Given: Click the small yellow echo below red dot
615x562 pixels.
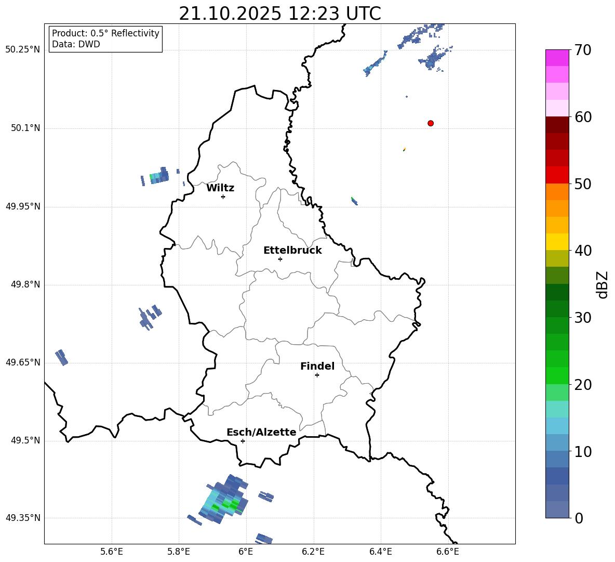Looking at the screenshot, I should click(405, 149).
